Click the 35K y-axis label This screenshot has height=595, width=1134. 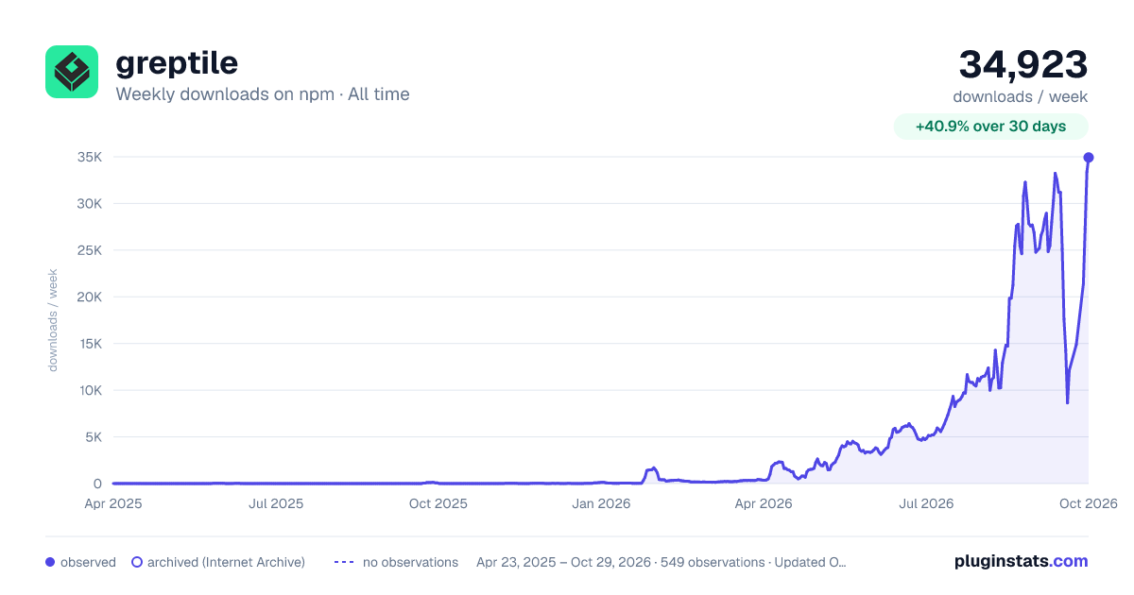pyautogui.click(x=89, y=157)
